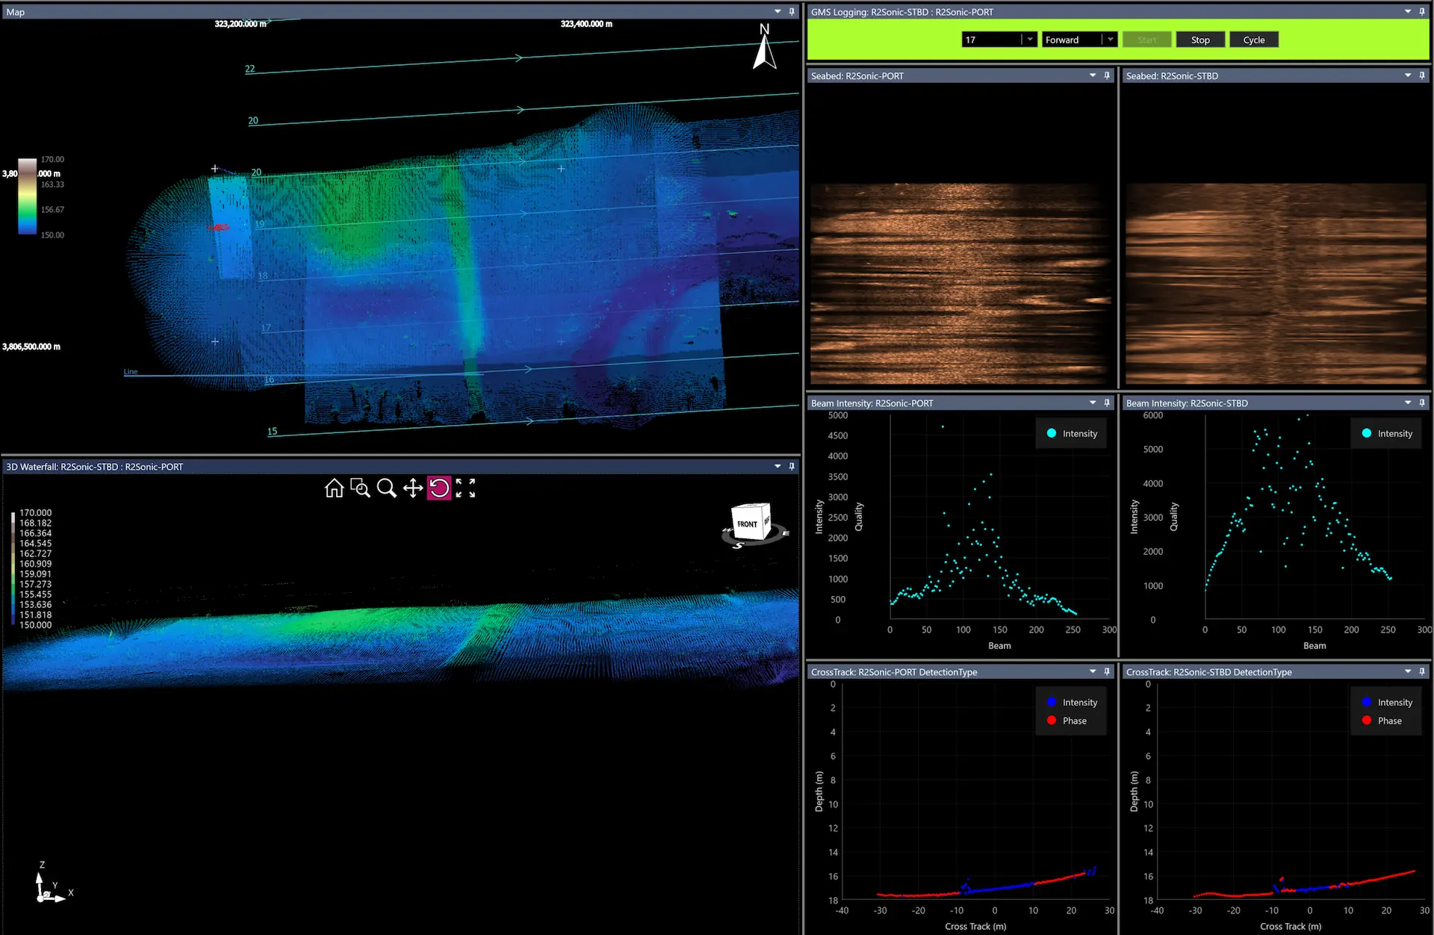This screenshot has width=1434, height=935.
Task: Click the Home view icon in 3D Waterfall
Action: point(334,488)
